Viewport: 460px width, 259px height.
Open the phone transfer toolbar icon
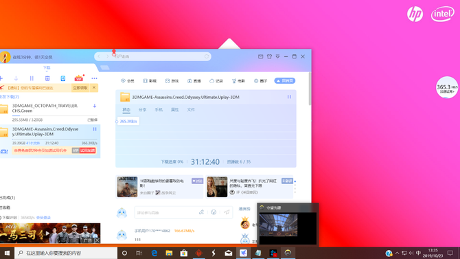point(63,78)
